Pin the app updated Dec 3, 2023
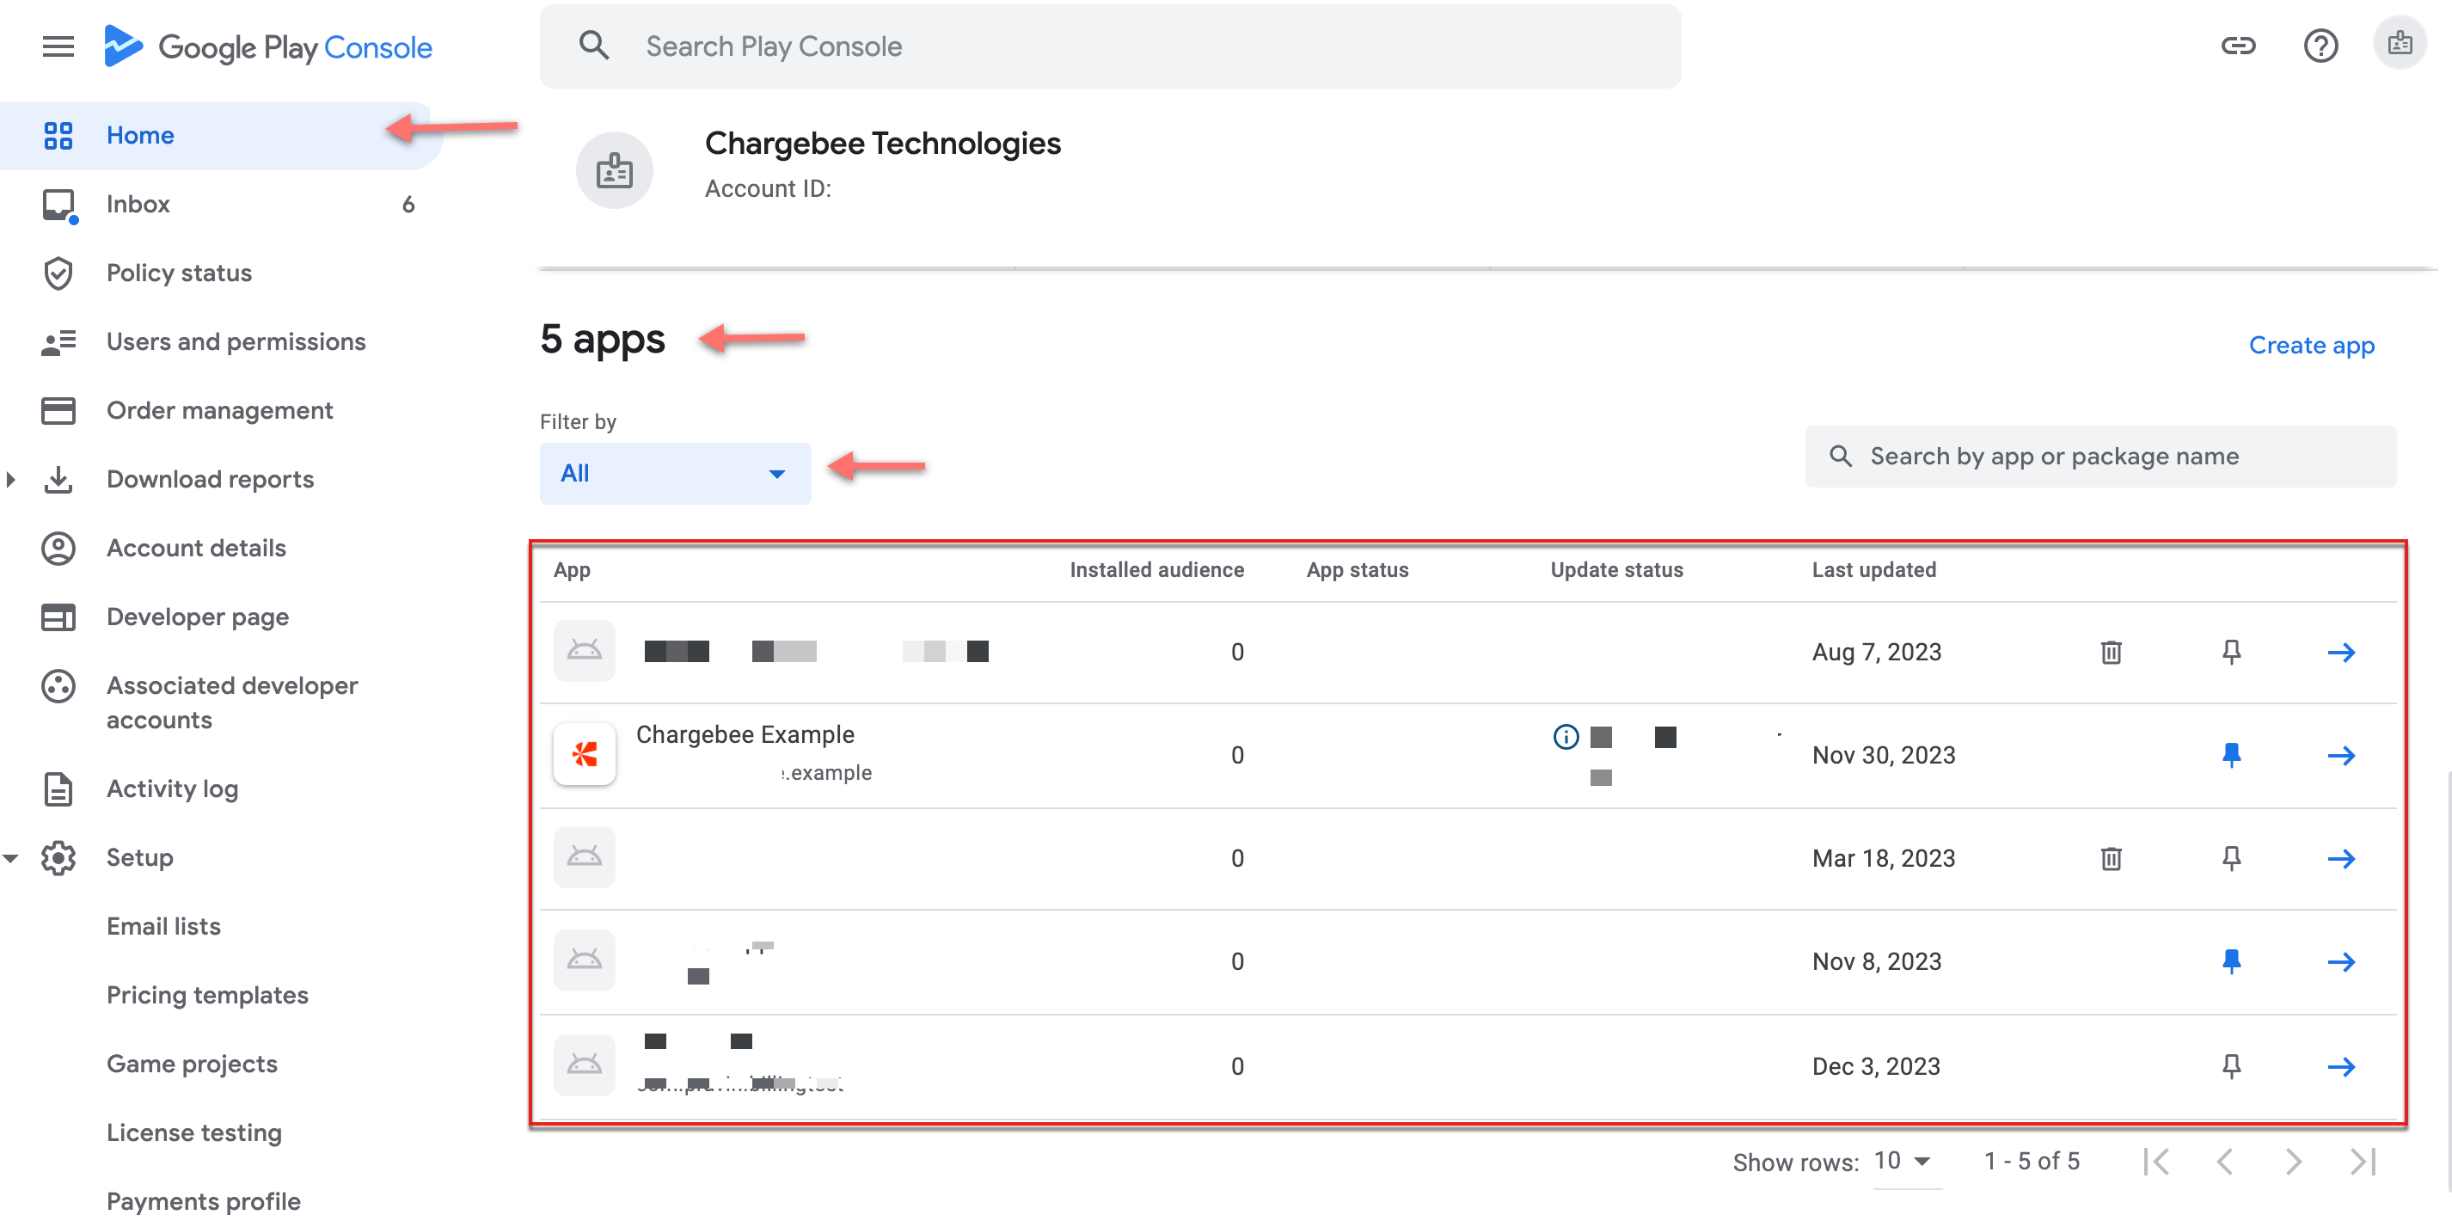2452x1221 pixels. point(2230,1066)
